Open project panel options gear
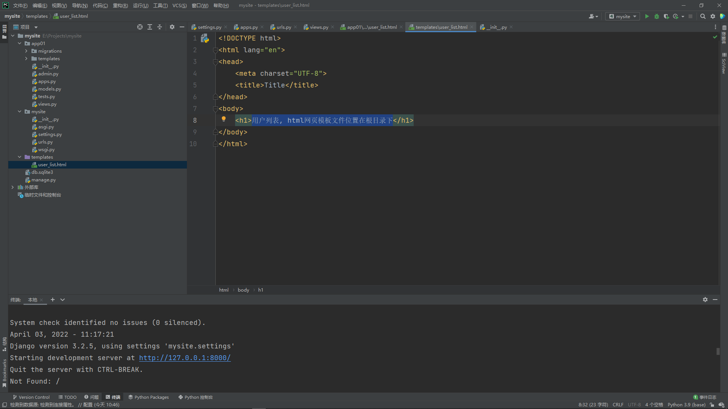The image size is (728, 409). [x=172, y=27]
